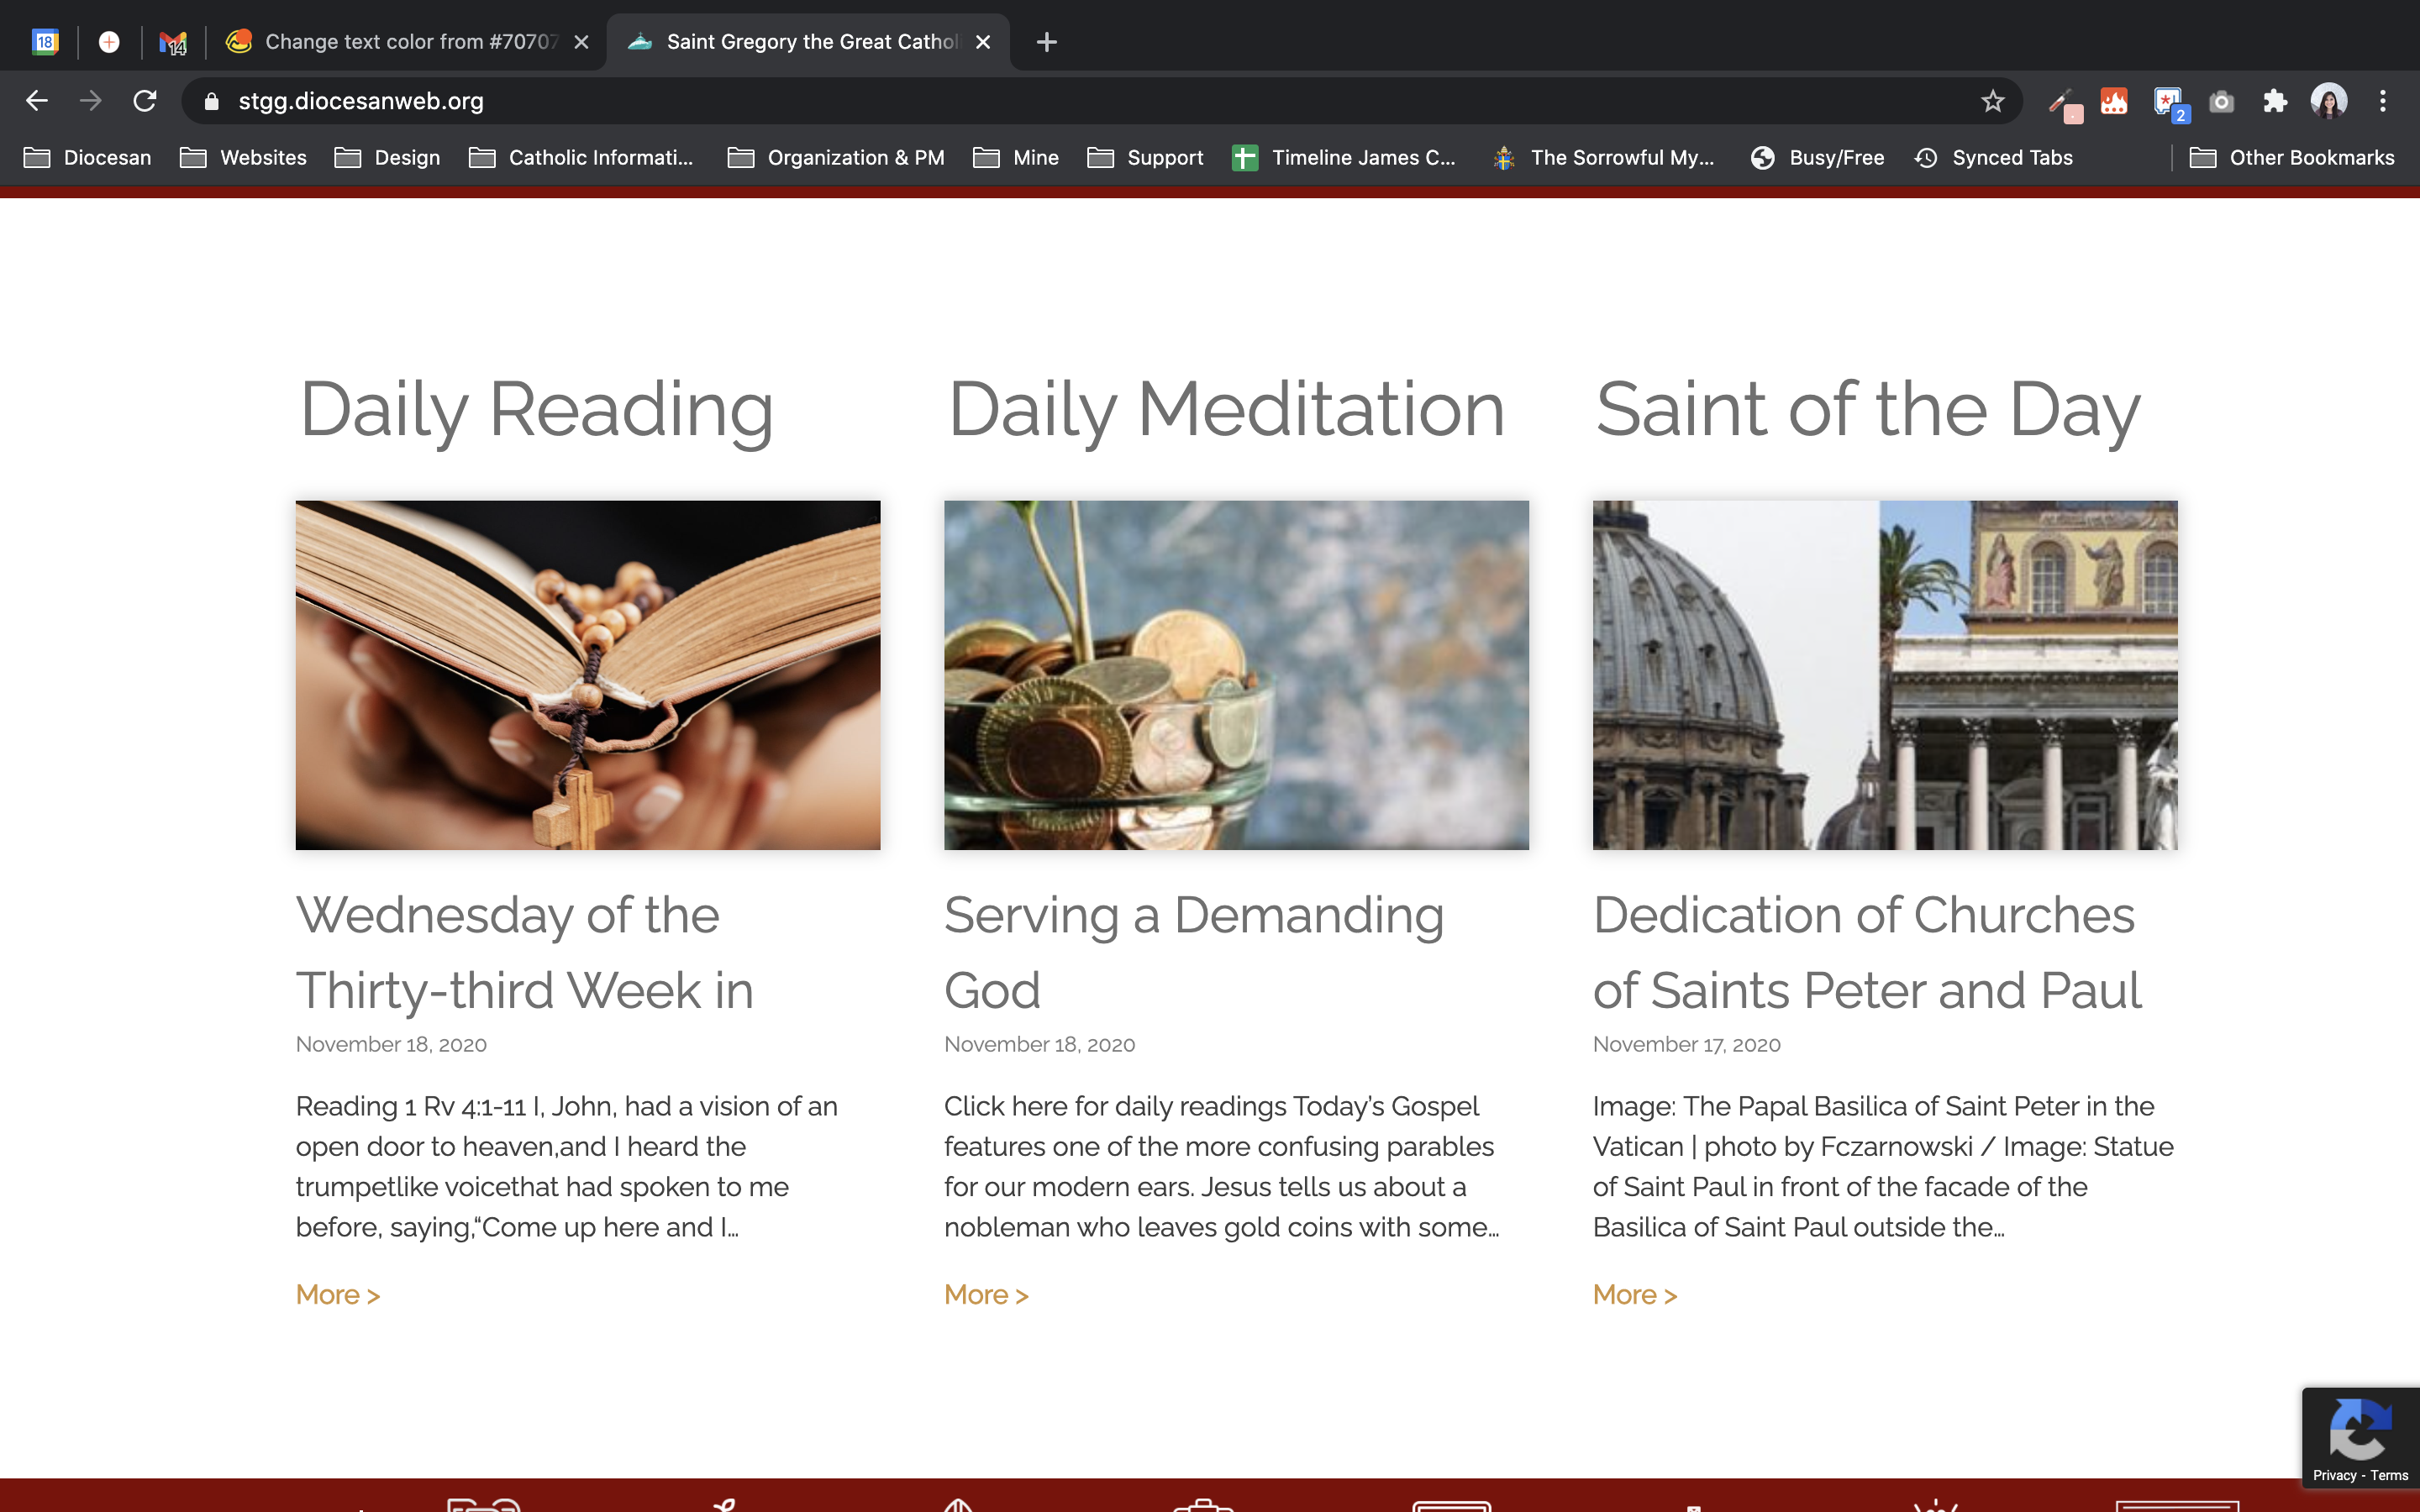This screenshot has width=2420, height=1512.
Task: Bookmark this page with the star icon
Action: [1992, 101]
